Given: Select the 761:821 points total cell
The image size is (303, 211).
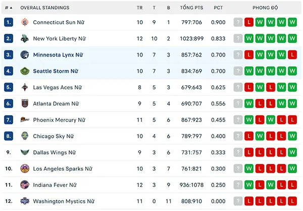Looking at the screenshot, I should [x=192, y=169].
